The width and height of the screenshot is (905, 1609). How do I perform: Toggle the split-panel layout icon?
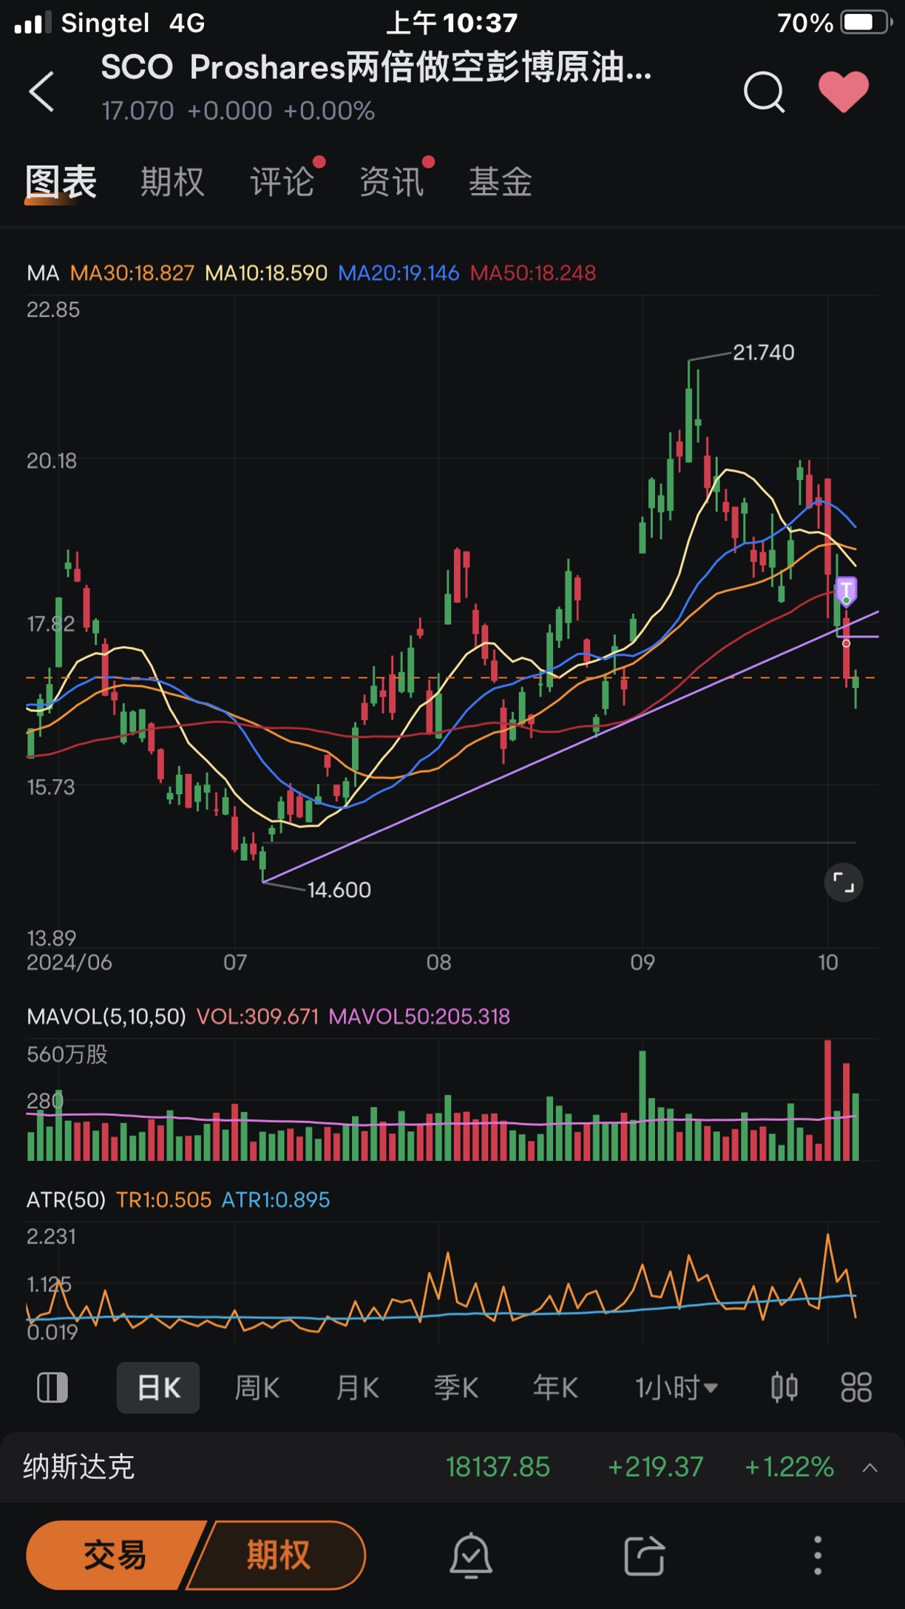tap(52, 1387)
